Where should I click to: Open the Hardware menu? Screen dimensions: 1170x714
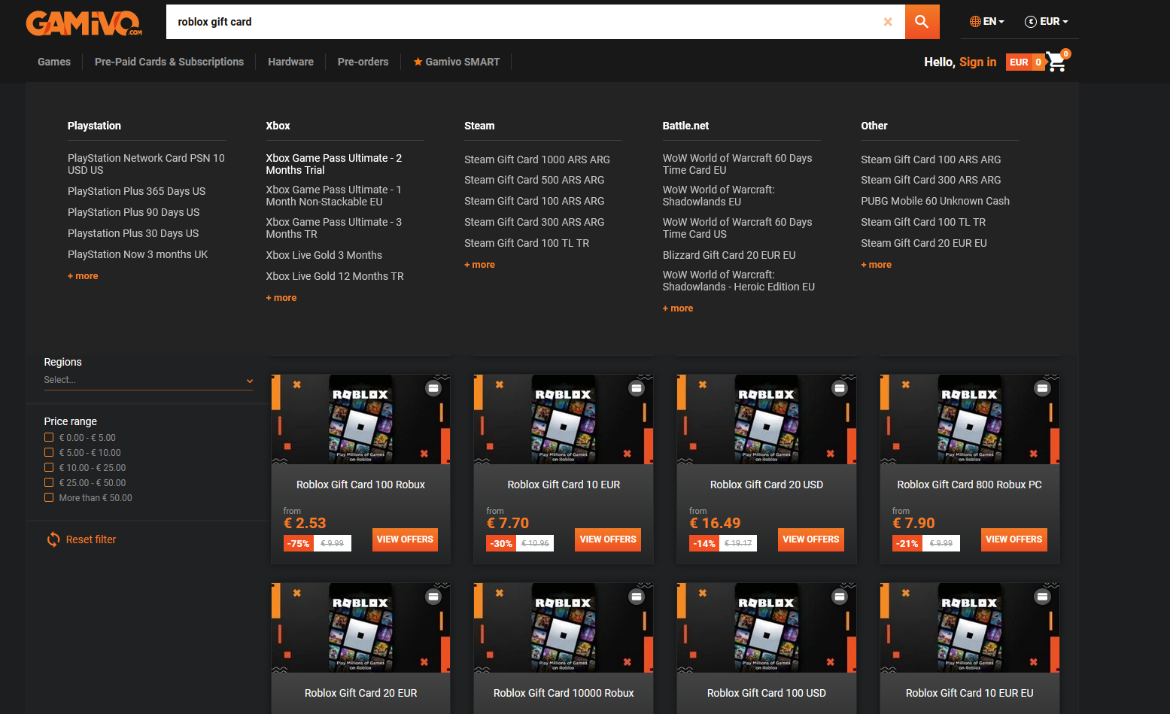tap(290, 62)
